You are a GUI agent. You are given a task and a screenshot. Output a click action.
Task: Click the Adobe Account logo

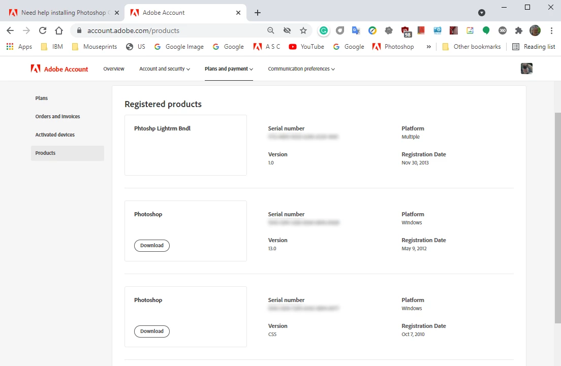59,69
